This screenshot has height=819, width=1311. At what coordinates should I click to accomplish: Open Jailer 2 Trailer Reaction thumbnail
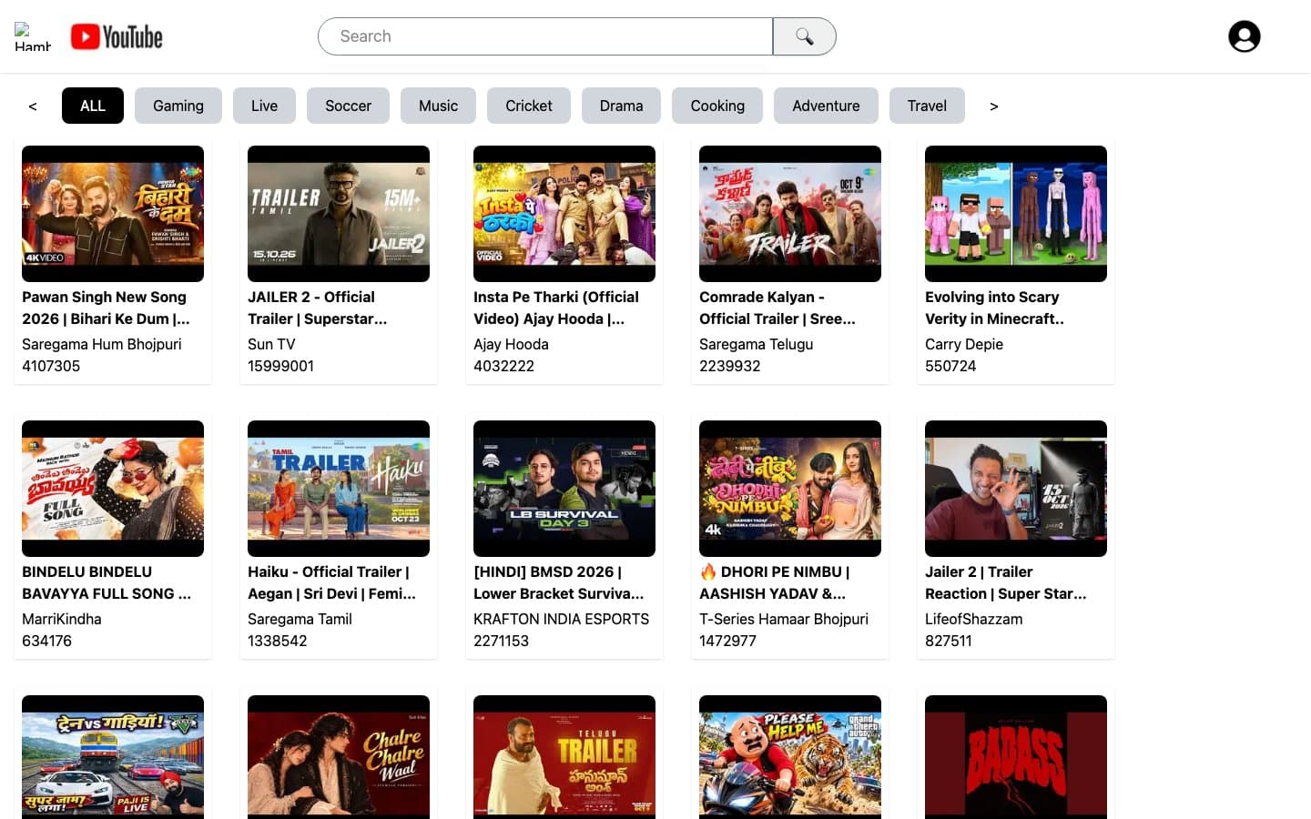(1016, 489)
